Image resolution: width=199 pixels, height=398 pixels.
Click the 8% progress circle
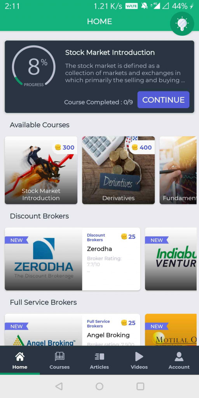(34, 67)
